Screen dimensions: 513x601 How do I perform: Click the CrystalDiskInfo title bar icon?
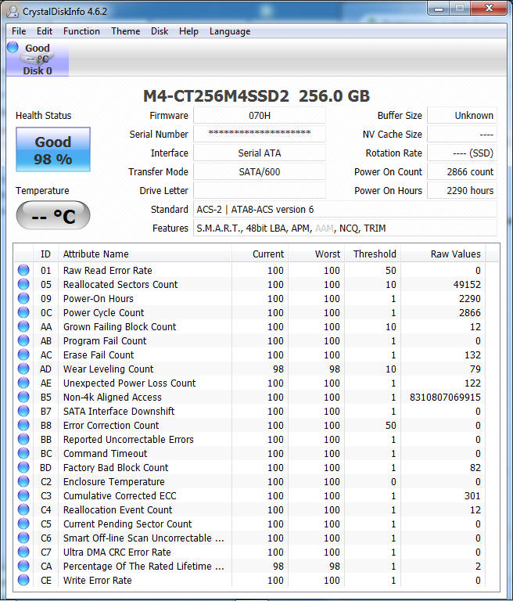point(13,12)
